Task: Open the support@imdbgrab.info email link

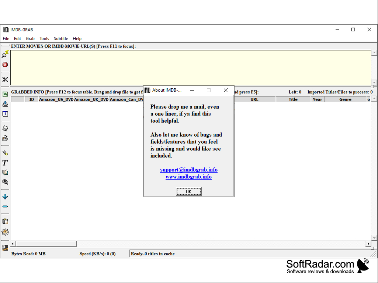Action: click(x=189, y=170)
